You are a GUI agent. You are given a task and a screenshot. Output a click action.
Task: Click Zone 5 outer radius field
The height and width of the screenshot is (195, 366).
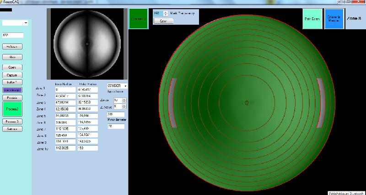click(88, 116)
